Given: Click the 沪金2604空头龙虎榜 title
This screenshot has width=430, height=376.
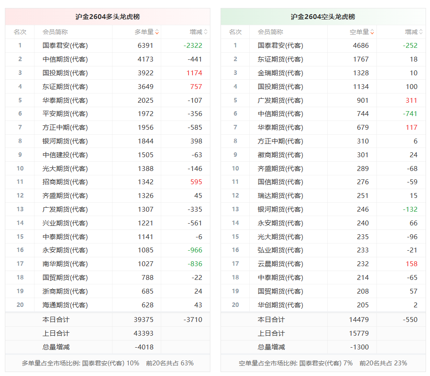Looking at the screenshot, I should 323,17.
